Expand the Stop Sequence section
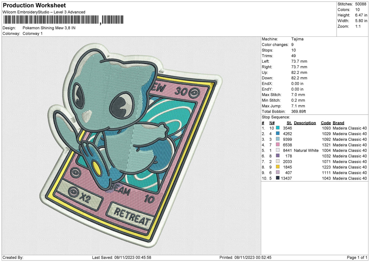 point(276,117)
